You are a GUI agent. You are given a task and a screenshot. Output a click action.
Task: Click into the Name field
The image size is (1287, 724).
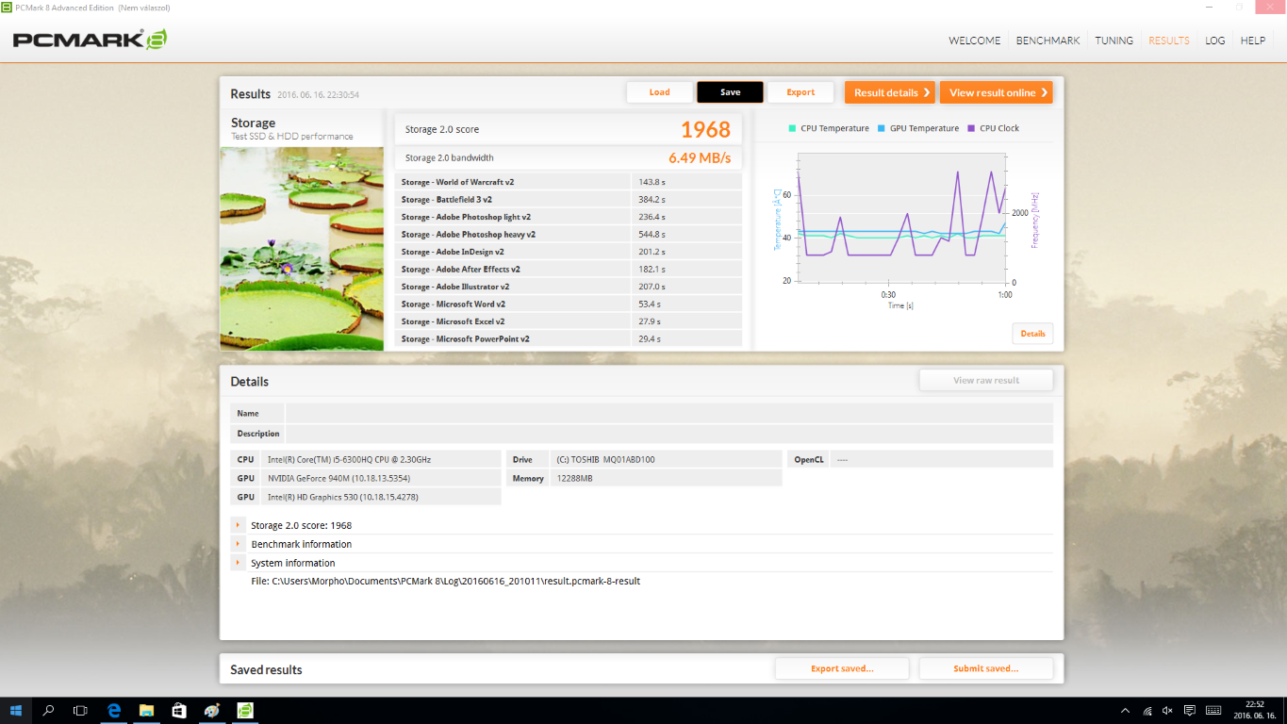tap(669, 413)
